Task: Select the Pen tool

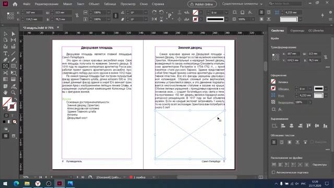Action: pyautogui.click(x=6, y=60)
